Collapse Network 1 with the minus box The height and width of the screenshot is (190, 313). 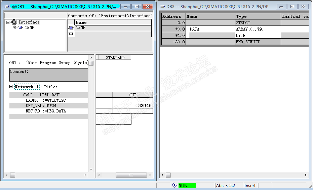click(11, 87)
